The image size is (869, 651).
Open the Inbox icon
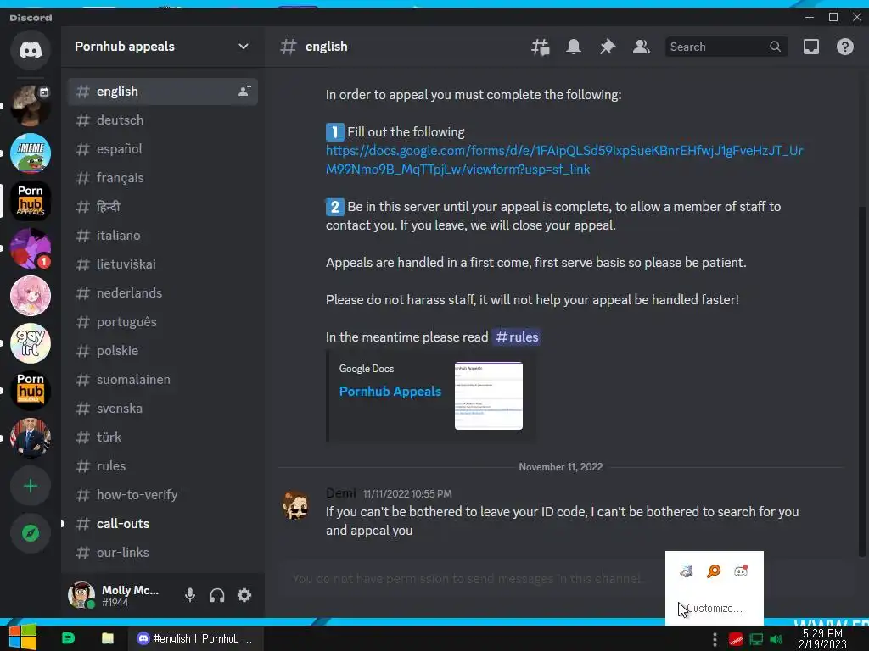coord(810,47)
